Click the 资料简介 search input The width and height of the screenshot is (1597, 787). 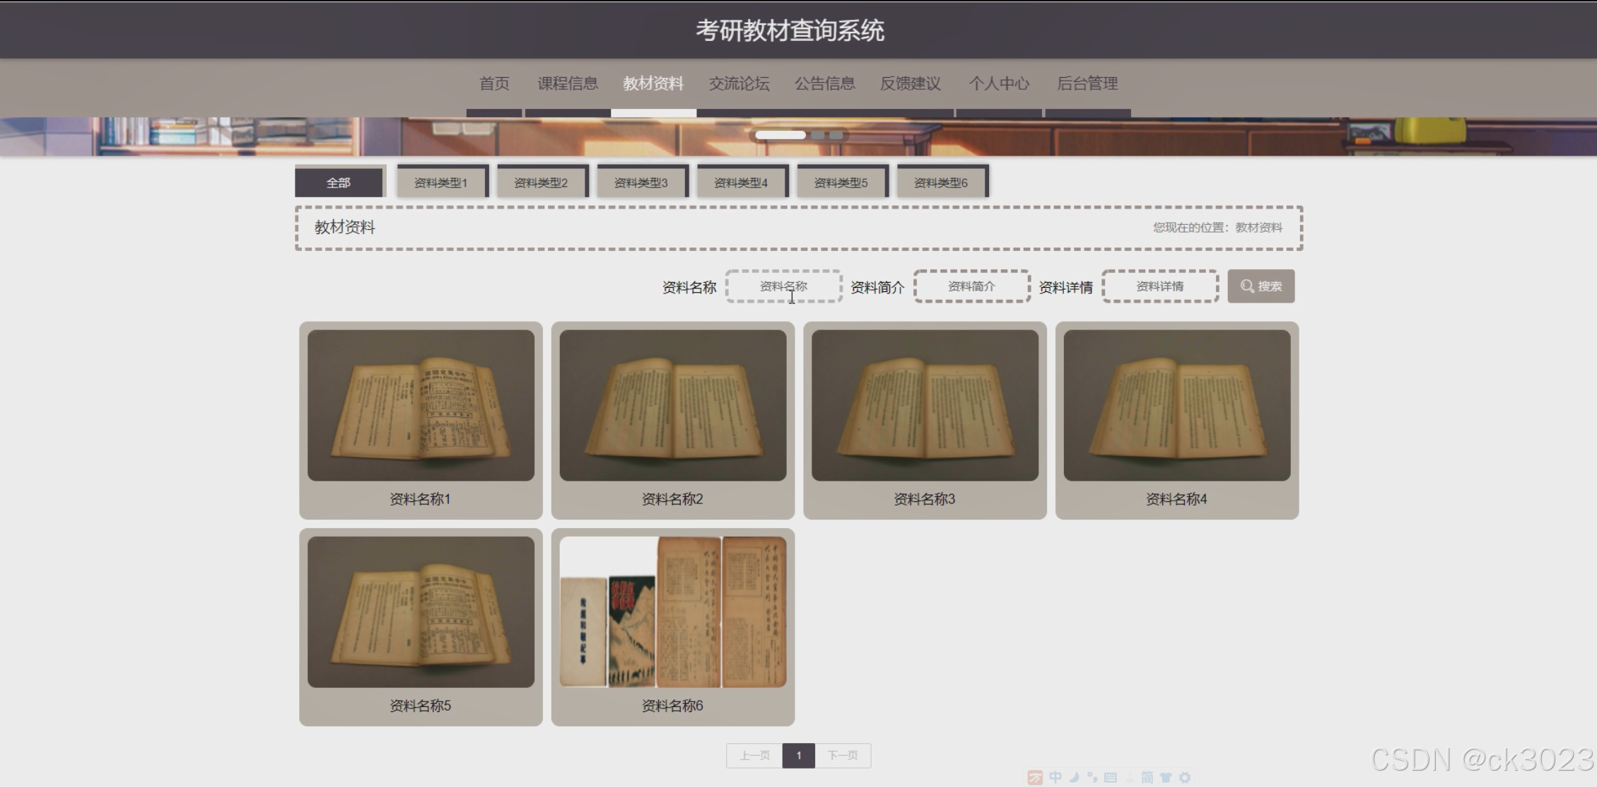(x=971, y=286)
